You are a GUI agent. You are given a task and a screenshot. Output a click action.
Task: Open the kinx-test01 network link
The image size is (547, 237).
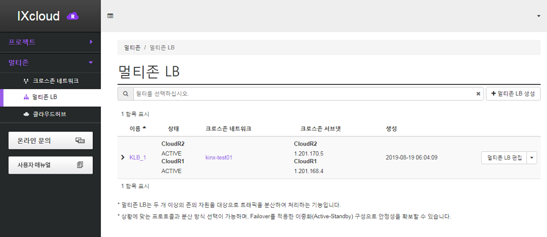pos(219,157)
